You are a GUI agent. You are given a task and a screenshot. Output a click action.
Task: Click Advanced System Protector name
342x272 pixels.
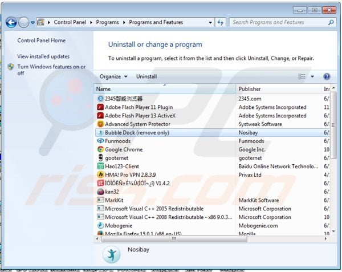[x=137, y=124]
